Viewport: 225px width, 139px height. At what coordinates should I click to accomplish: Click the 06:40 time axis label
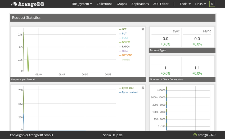click(38, 74)
